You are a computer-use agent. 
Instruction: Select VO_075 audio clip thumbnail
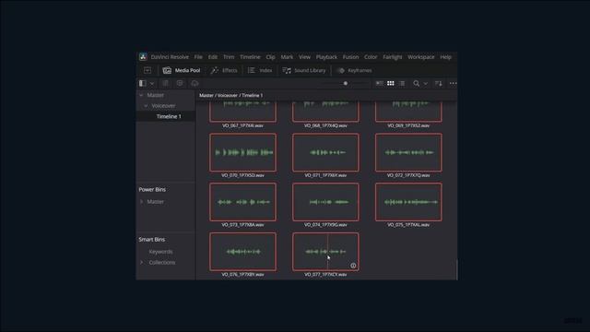point(408,202)
